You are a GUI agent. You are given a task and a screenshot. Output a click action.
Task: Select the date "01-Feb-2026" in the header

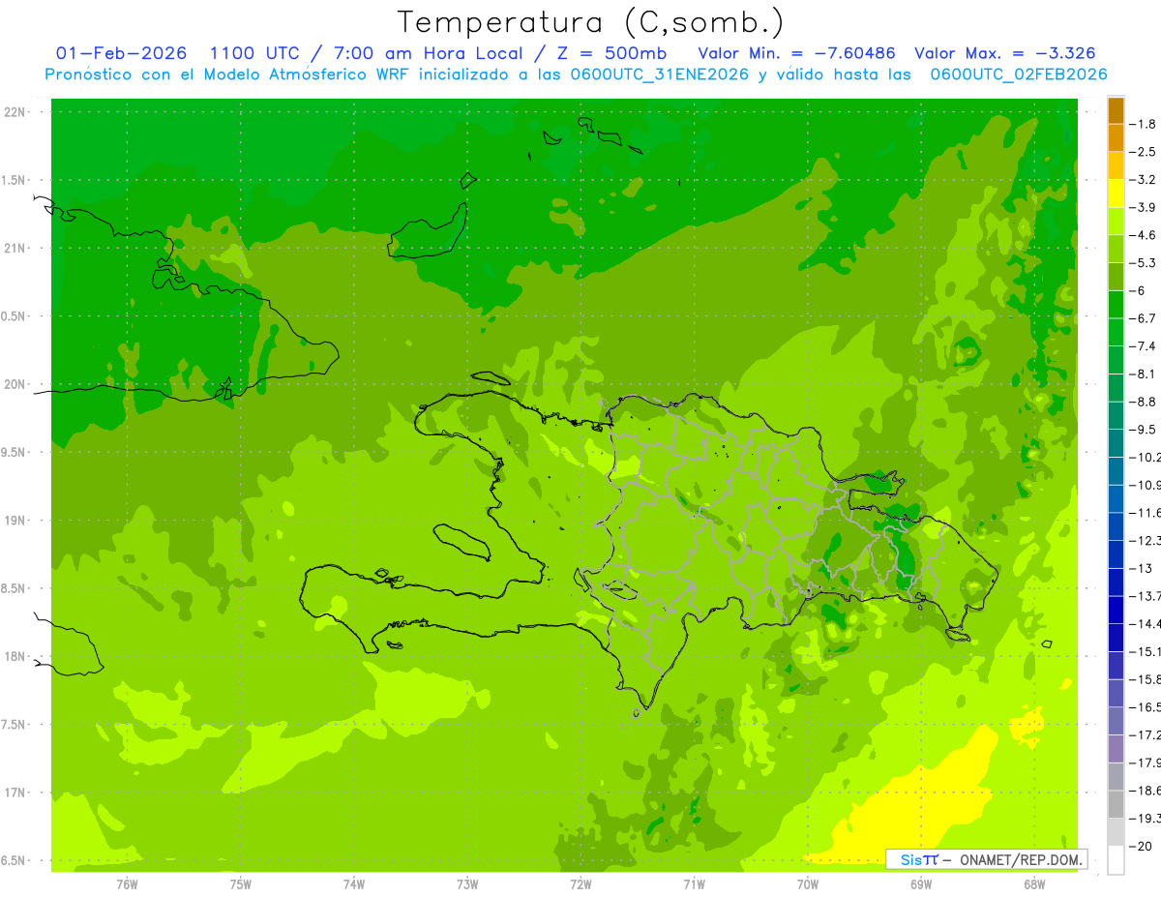(x=121, y=53)
